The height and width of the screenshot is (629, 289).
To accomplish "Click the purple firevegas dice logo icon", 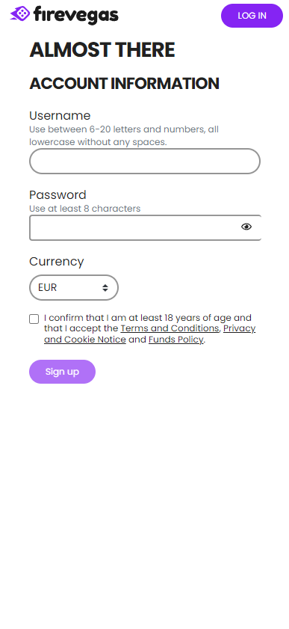I will (x=20, y=14).
